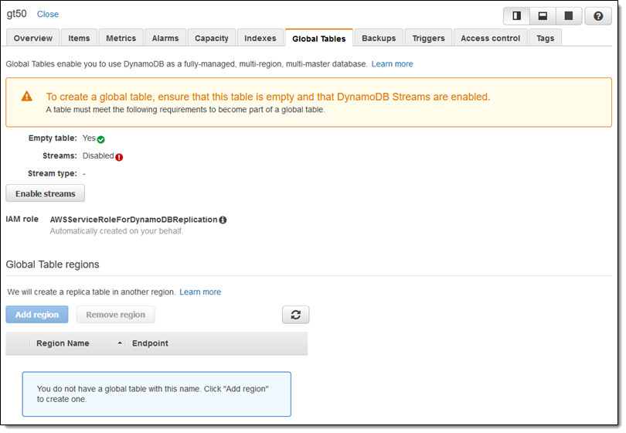The height and width of the screenshot is (433, 626).
Task: Open the Overview tab
Action: coord(33,39)
